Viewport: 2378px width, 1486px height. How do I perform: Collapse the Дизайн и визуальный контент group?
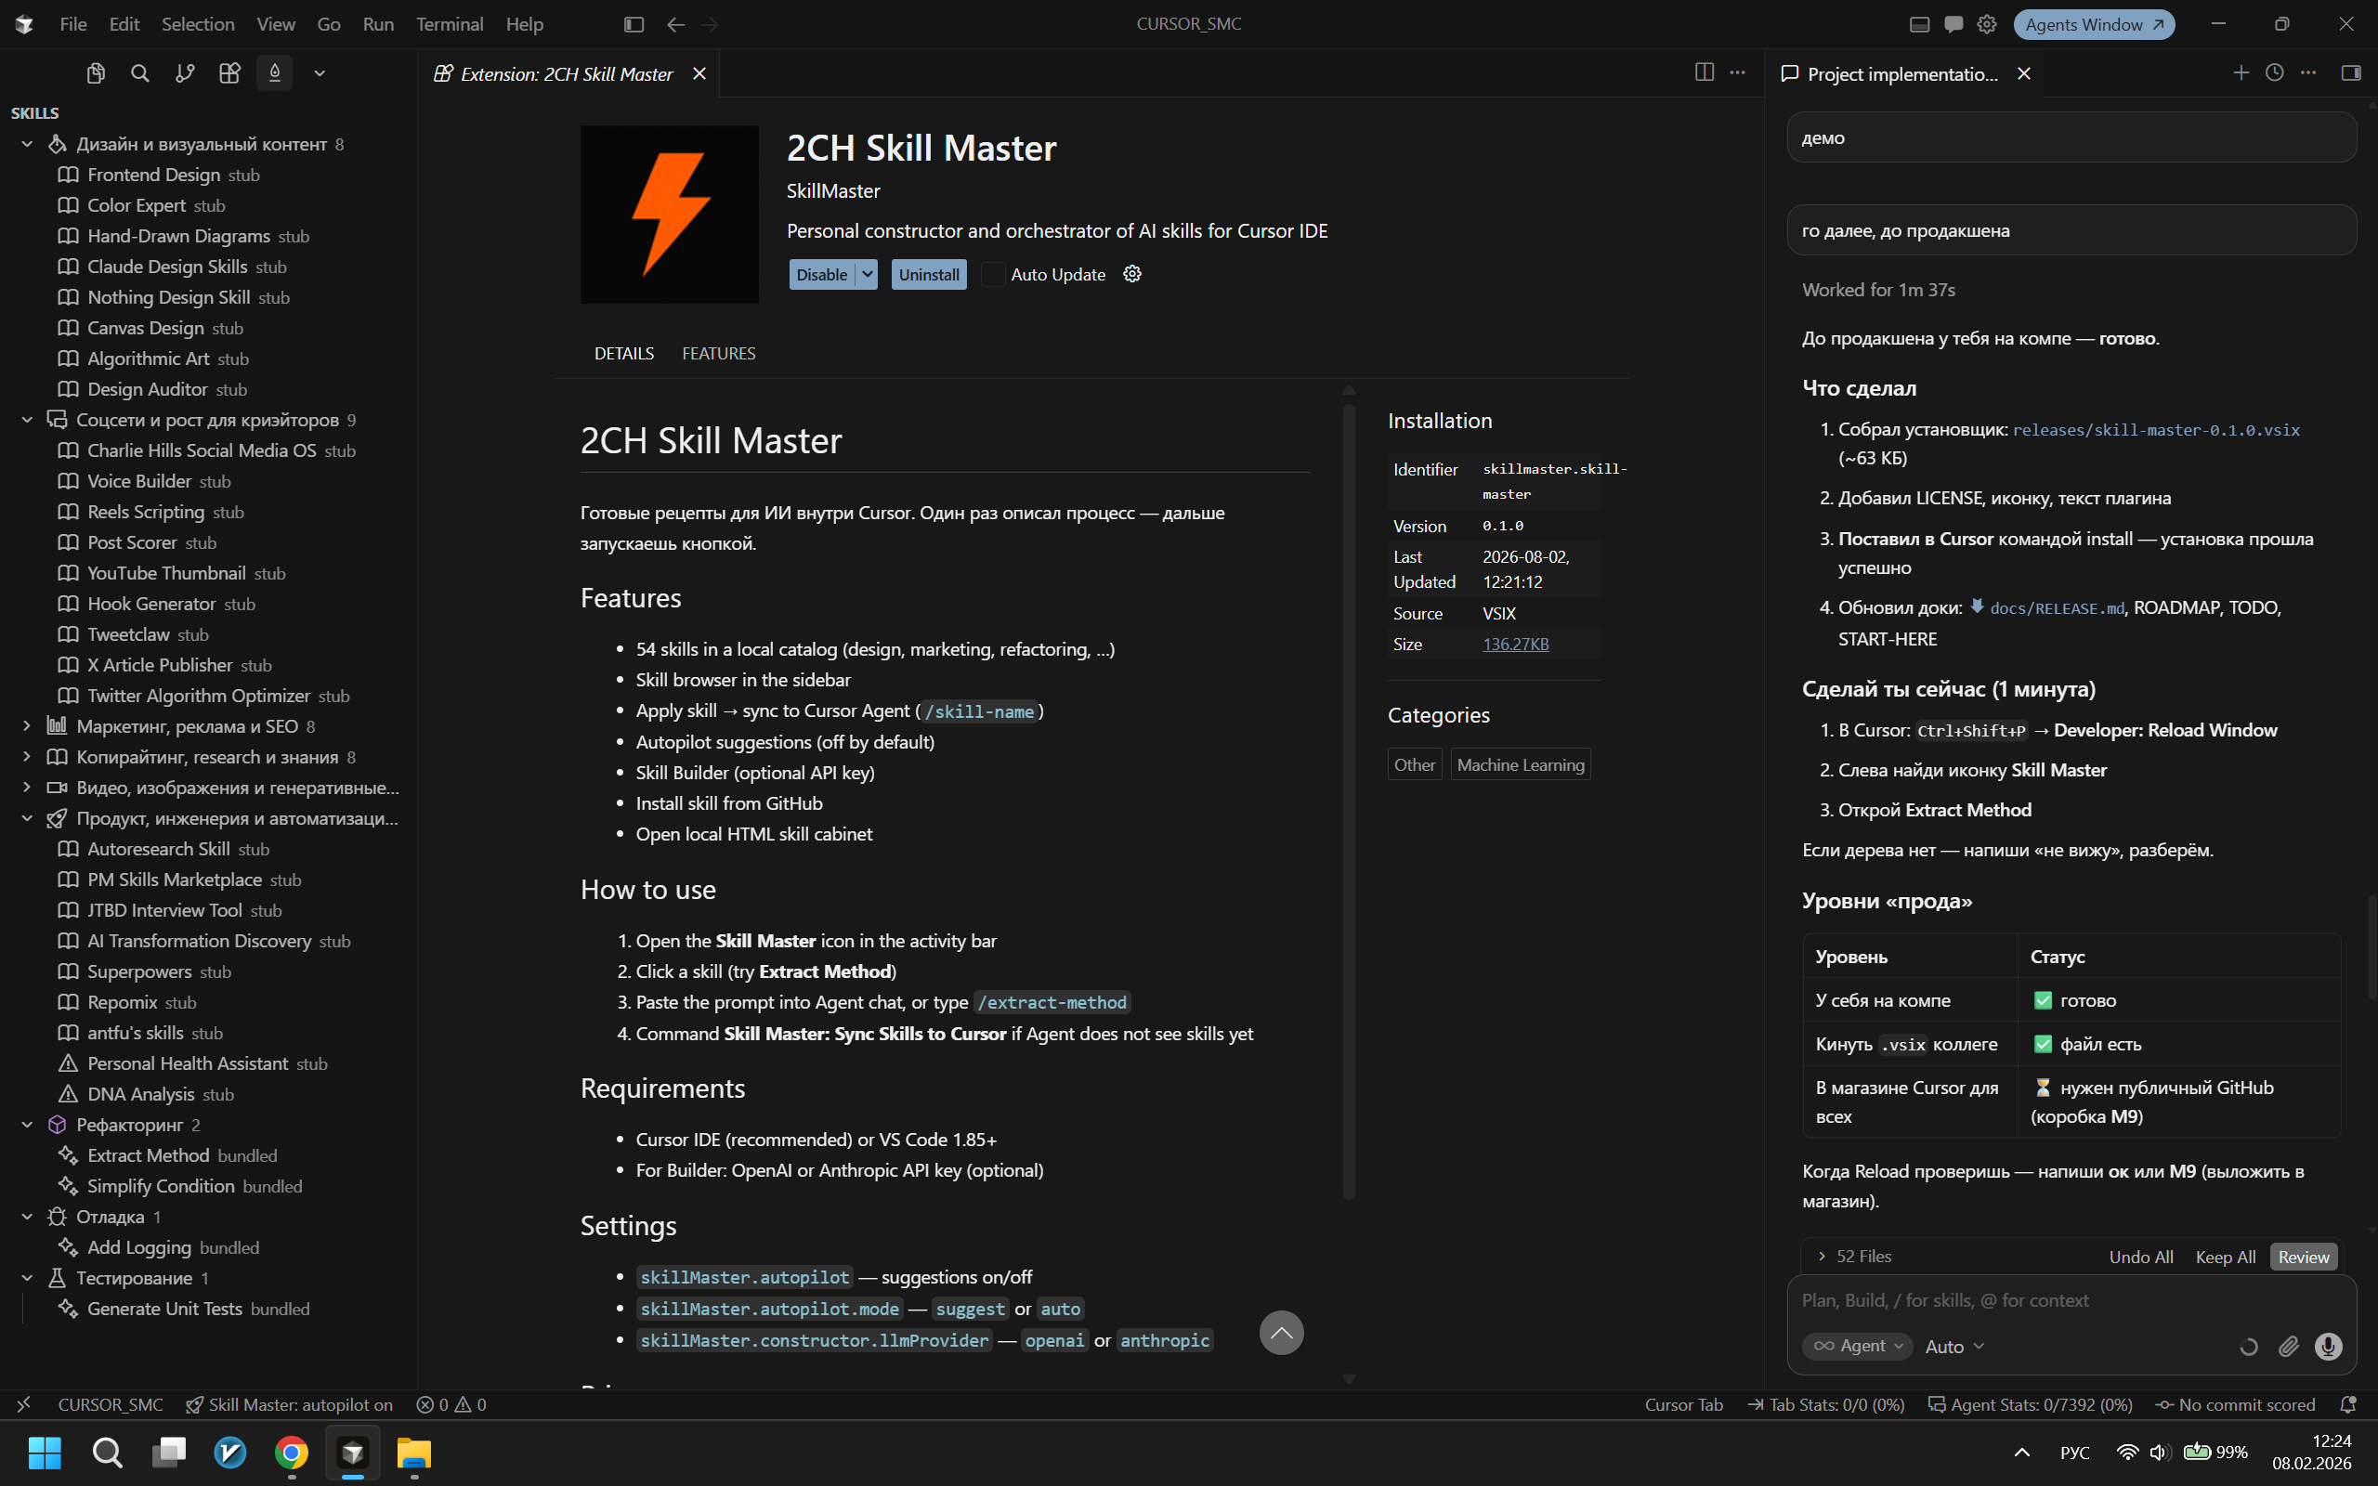[28, 145]
